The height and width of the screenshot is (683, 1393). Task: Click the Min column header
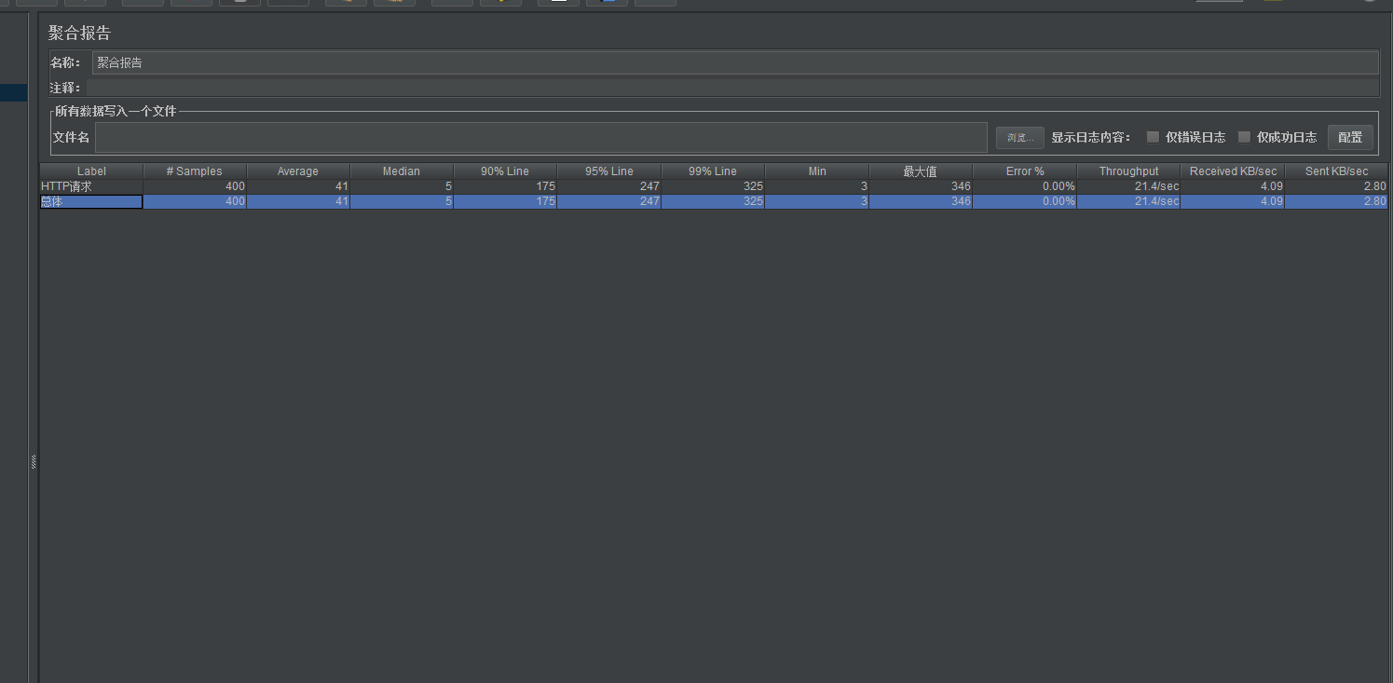pyautogui.click(x=817, y=171)
